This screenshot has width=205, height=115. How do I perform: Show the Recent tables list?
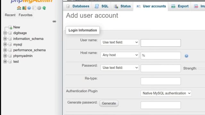click(10, 15)
